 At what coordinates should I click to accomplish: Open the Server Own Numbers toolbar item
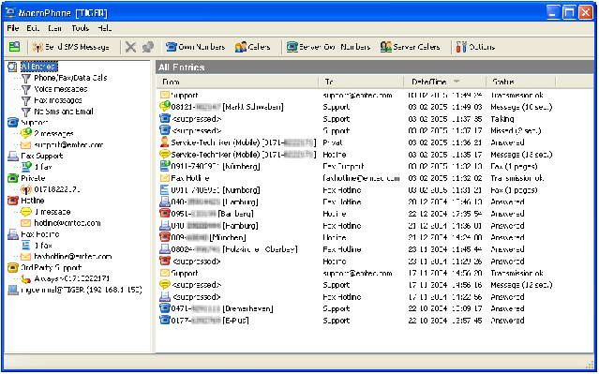328,47
